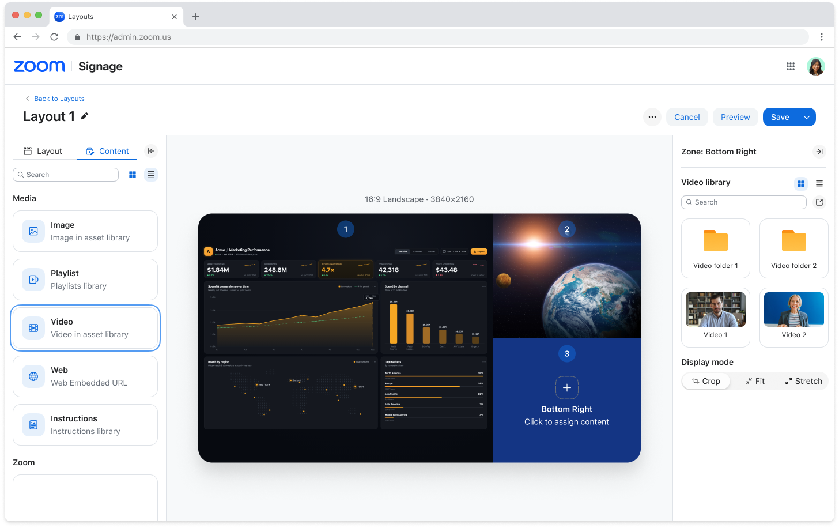
Task: Choose the Image media type card
Action: point(85,231)
